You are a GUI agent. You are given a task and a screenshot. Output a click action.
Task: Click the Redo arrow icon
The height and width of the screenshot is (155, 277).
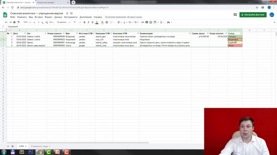pyautogui.click(x=10, y=22)
